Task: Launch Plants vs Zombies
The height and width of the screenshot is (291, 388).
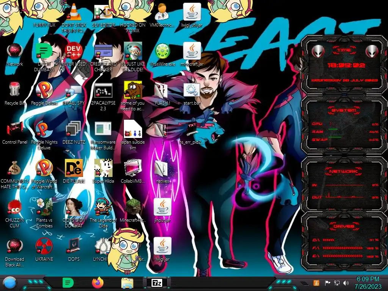Action: [x=44, y=207]
